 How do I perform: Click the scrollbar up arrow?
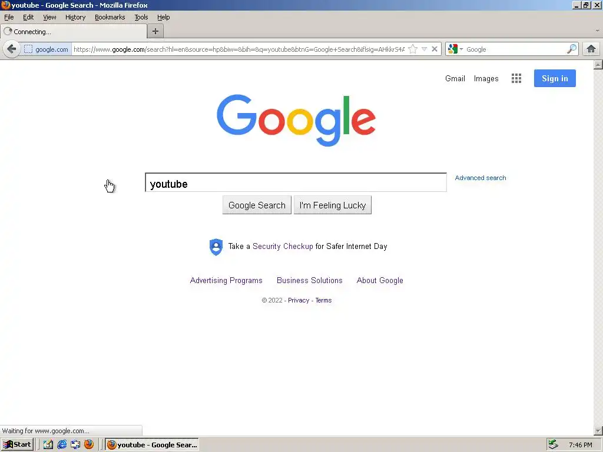pyautogui.click(x=598, y=65)
